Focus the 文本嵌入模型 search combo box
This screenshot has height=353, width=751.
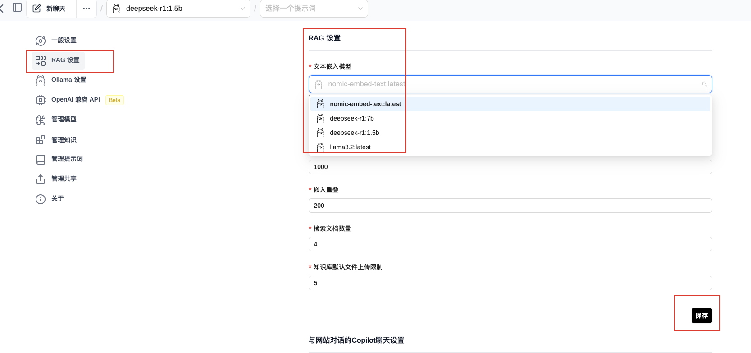click(x=510, y=84)
